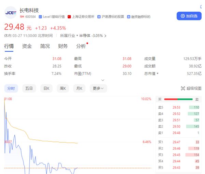The height and width of the screenshot is (174, 205).
Task: Click the Level1基础行情 tag icon
Action: [40, 17]
